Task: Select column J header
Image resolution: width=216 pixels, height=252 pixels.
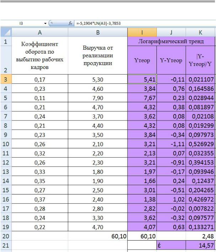Action: (x=171, y=33)
